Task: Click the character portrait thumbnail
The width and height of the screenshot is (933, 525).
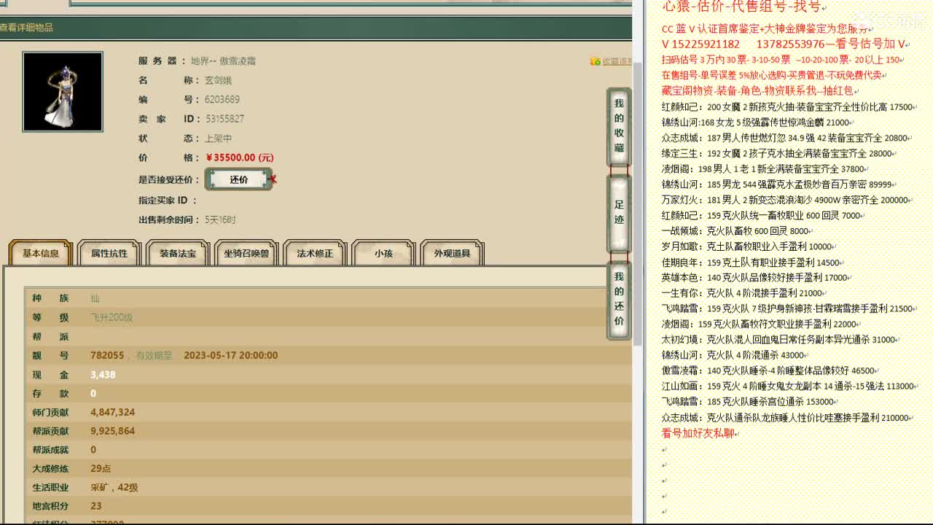Action: [x=63, y=92]
